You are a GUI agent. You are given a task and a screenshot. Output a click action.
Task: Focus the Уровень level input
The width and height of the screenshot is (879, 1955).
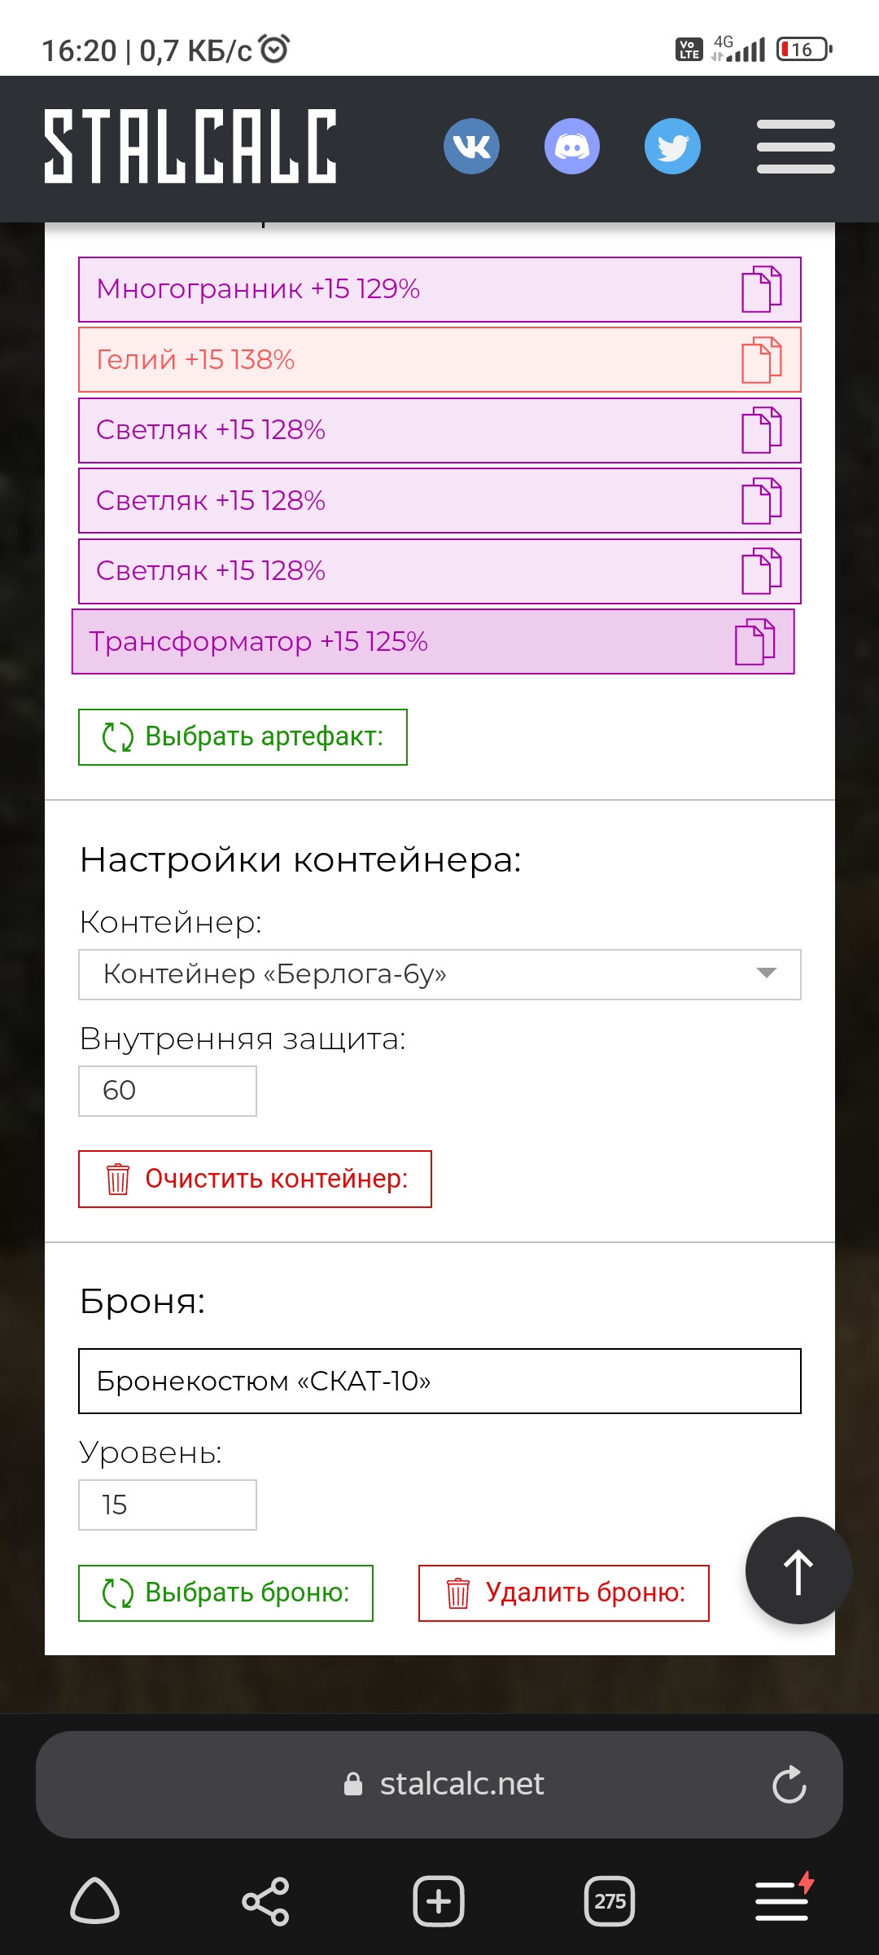tap(168, 1505)
